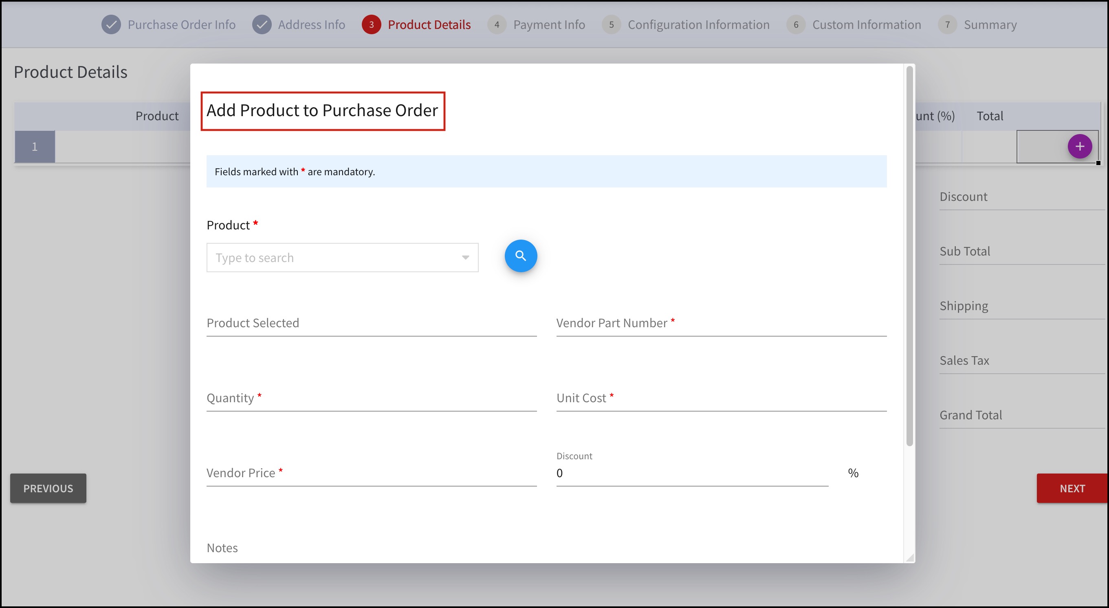Click the step 6 circle icon
The height and width of the screenshot is (608, 1109).
point(796,24)
